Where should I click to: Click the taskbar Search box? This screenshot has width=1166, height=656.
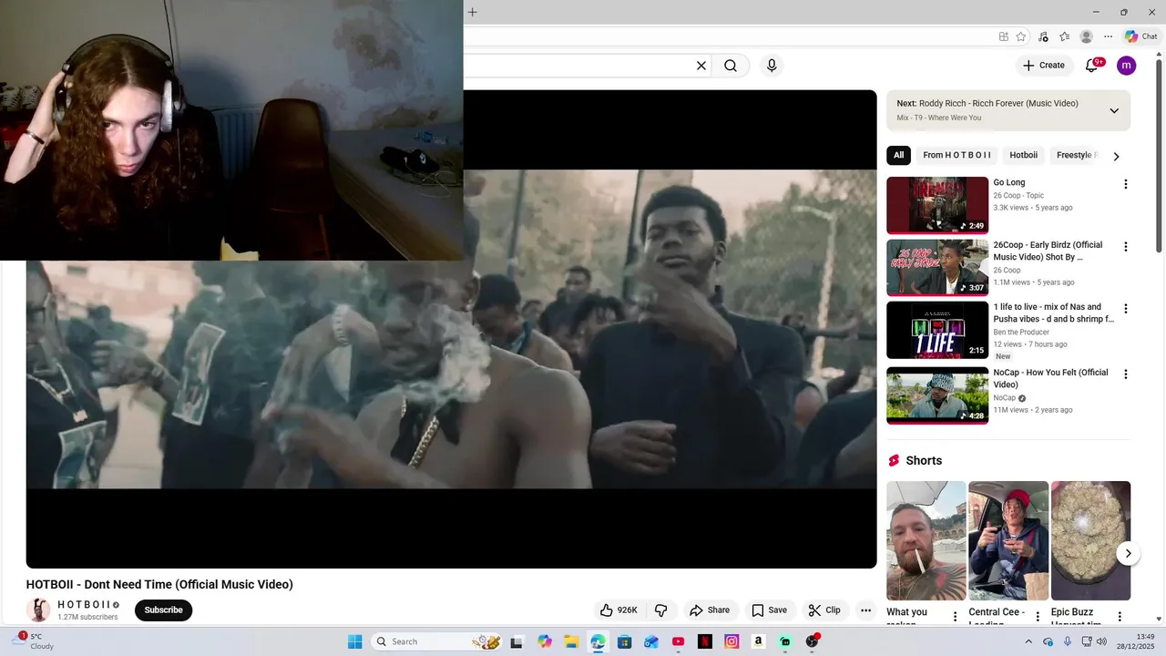[437, 641]
